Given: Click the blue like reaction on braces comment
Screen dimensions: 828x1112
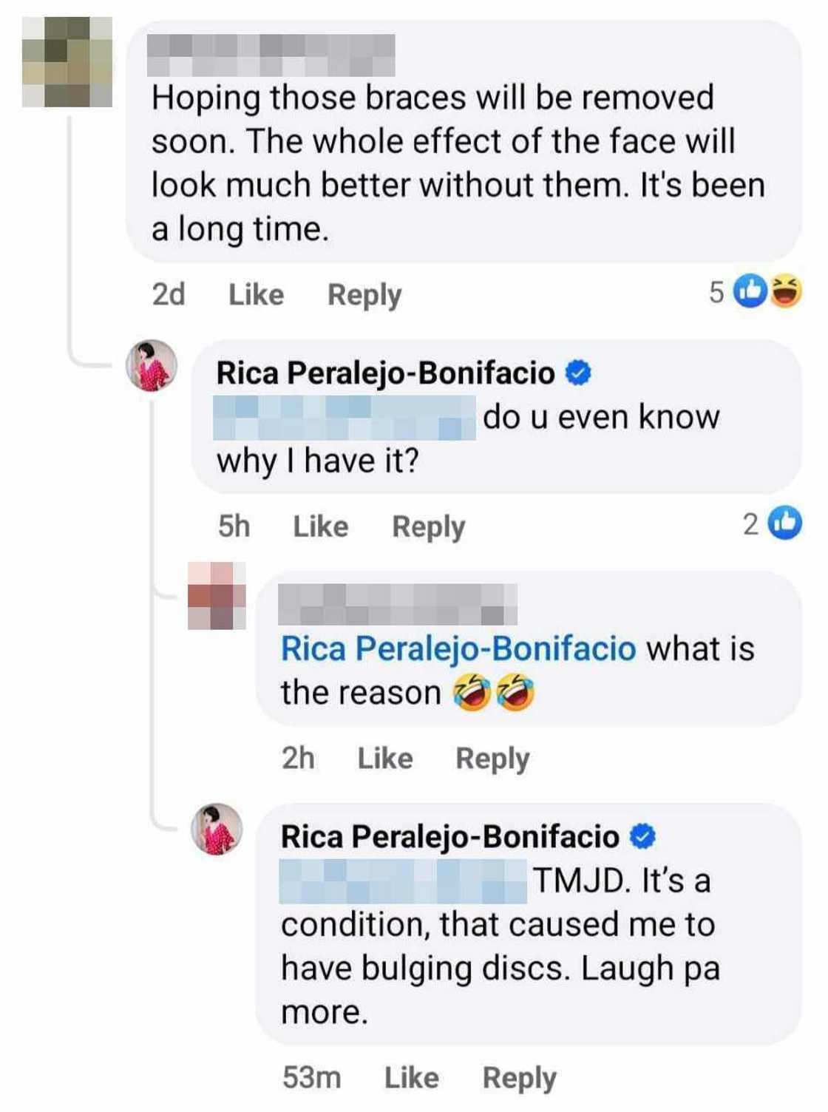Looking at the screenshot, I should coord(750,291).
